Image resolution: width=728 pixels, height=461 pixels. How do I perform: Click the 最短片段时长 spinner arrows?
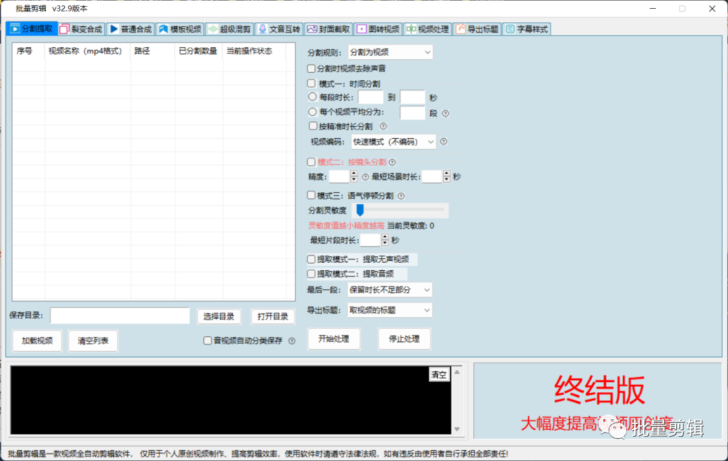coord(385,240)
